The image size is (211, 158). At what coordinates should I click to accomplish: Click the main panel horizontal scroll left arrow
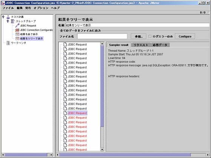(58, 155)
